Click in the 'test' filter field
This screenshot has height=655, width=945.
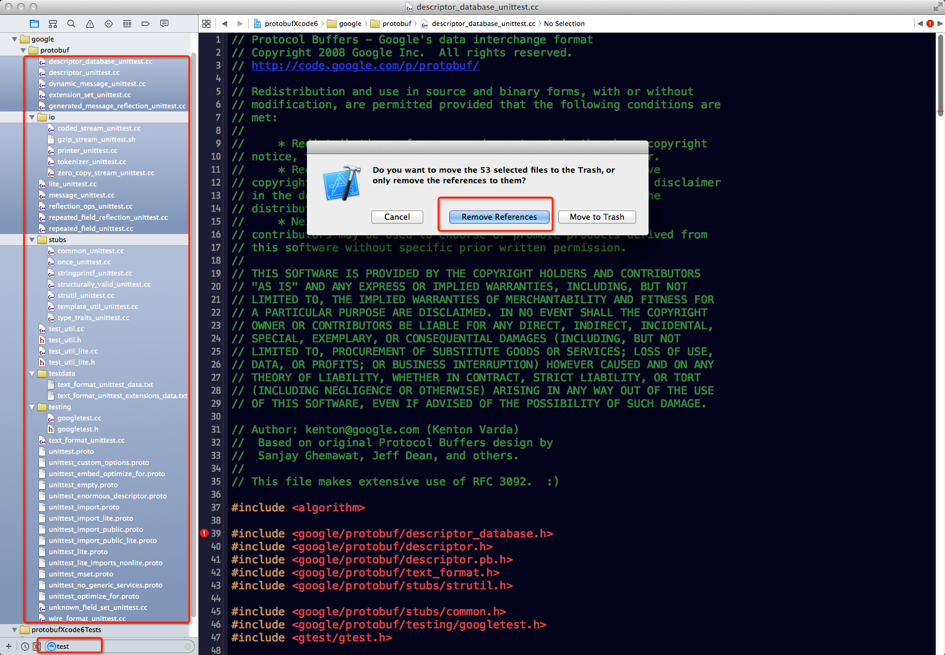point(121,646)
